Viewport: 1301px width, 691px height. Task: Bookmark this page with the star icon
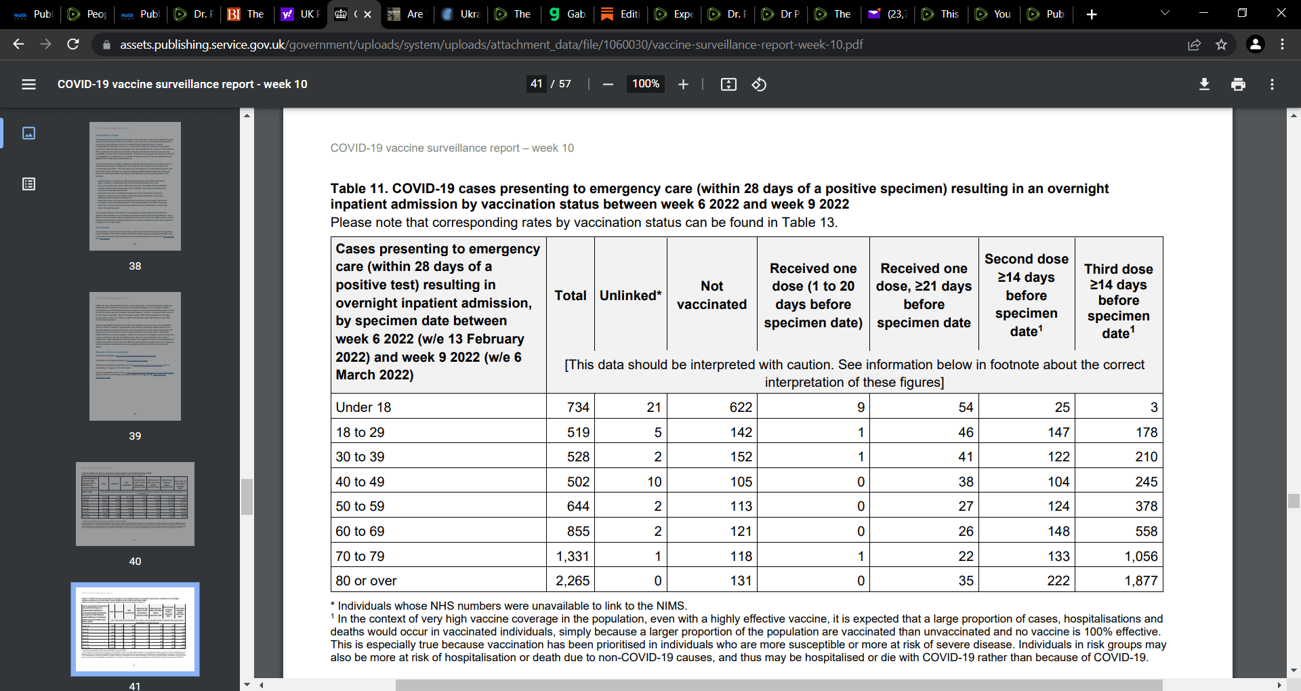tap(1221, 45)
